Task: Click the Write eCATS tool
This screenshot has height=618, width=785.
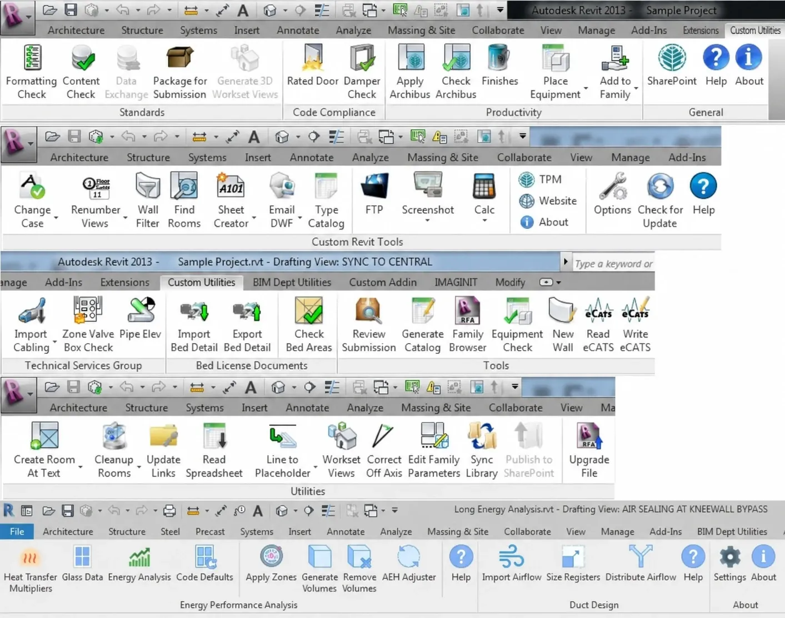Action: coord(635,325)
